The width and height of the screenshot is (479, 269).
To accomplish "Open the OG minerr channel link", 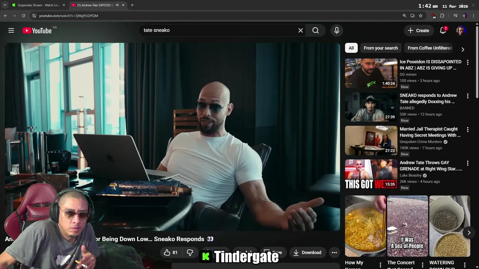I will (x=408, y=74).
